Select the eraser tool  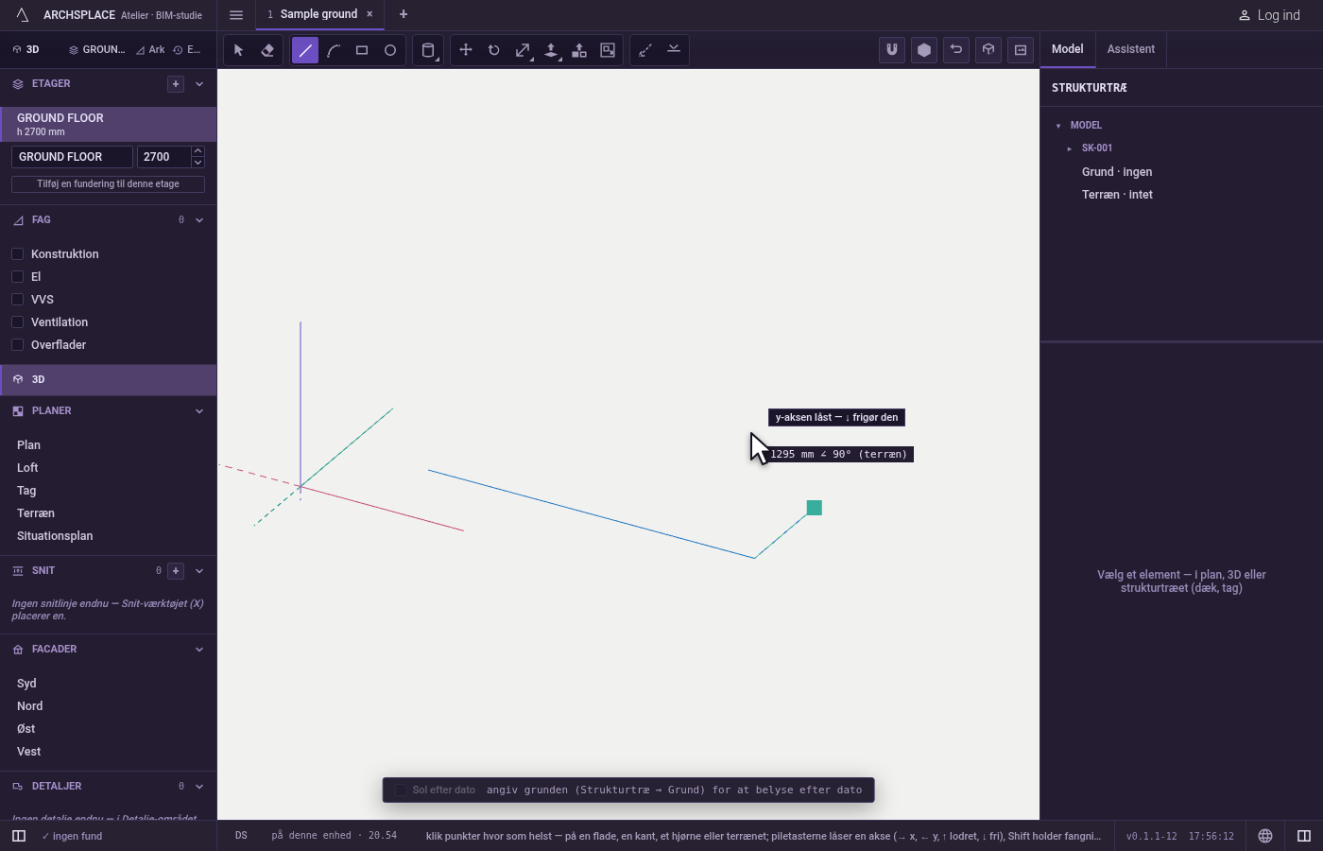tap(267, 50)
